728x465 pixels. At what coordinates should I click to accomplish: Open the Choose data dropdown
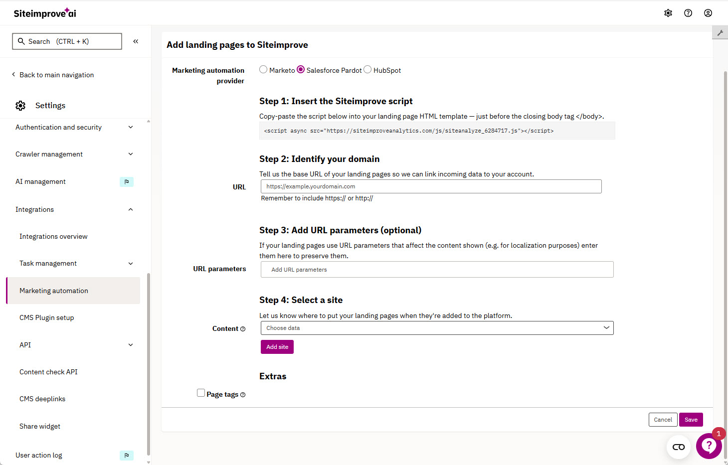[x=437, y=327]
